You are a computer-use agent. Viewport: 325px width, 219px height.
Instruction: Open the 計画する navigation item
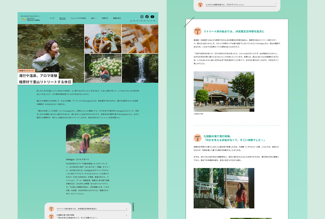[x=105, y=18]
